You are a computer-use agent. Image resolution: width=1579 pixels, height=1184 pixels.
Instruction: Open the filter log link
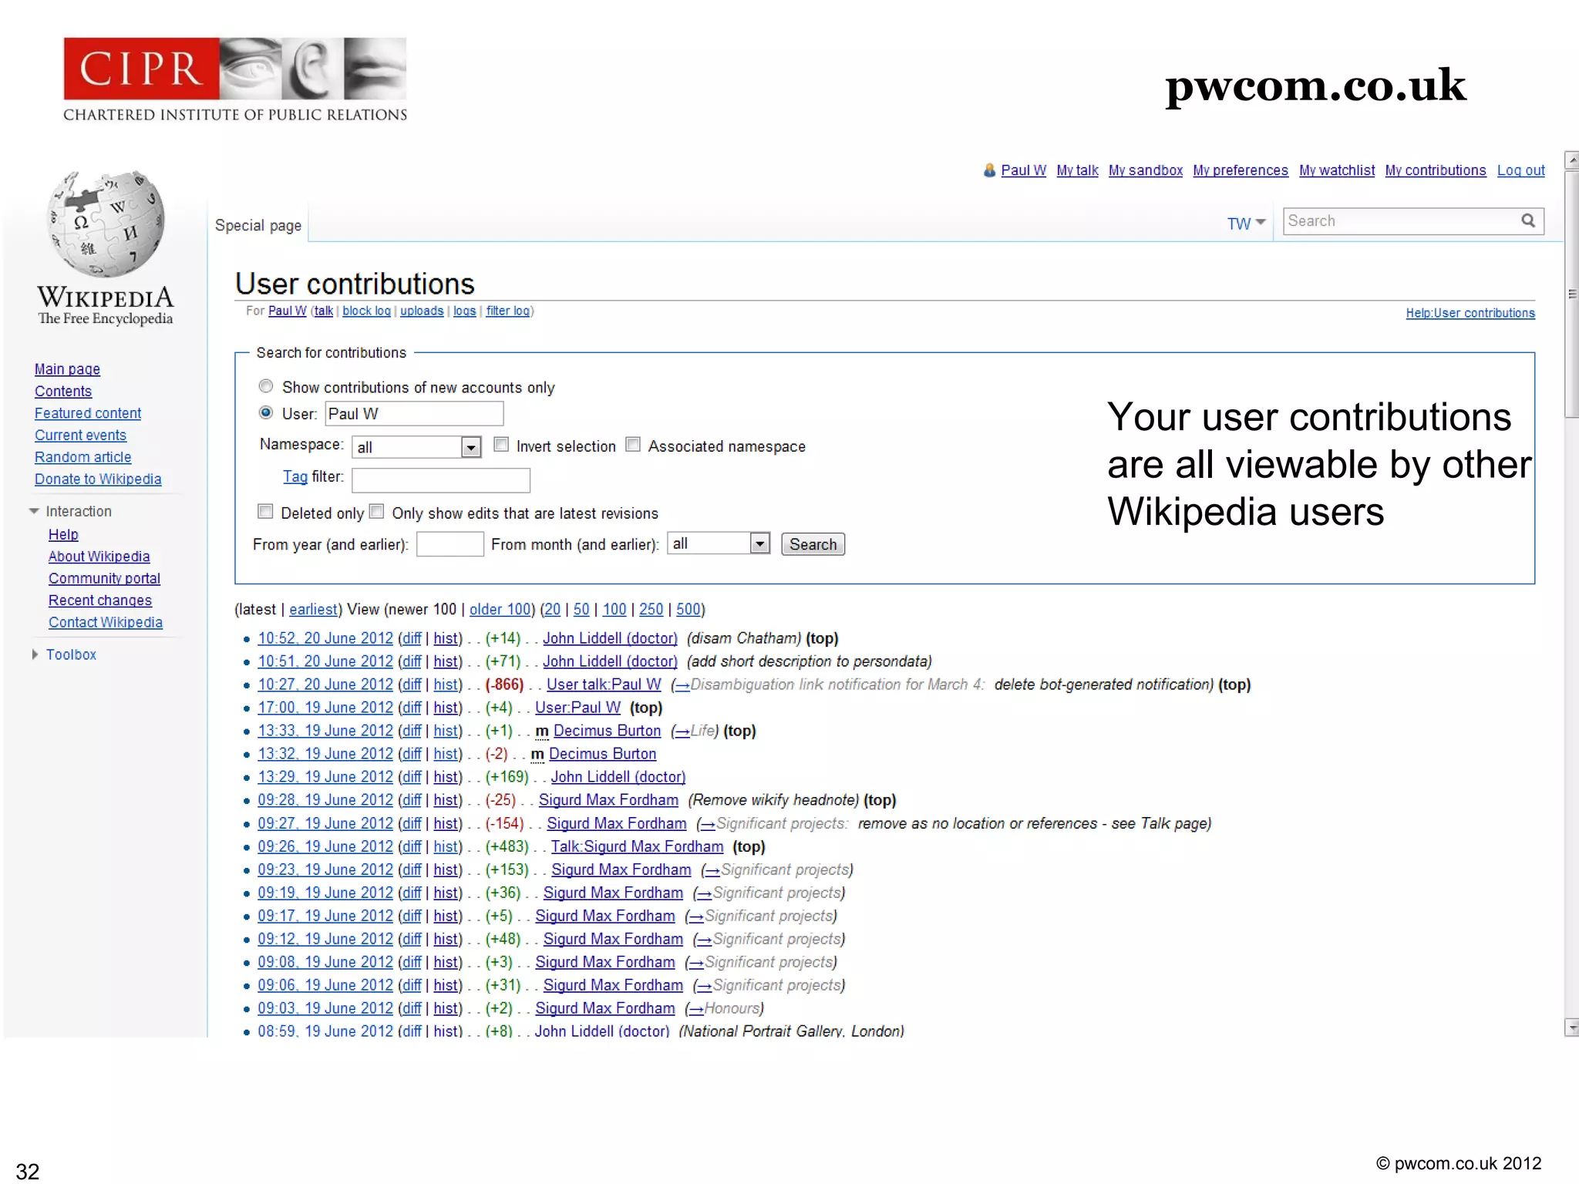click(x=507, y=311)
